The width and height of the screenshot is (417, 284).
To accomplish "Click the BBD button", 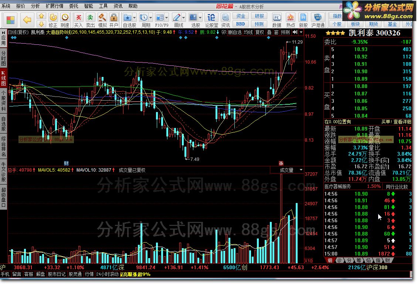I will click(x=241, y=24).
